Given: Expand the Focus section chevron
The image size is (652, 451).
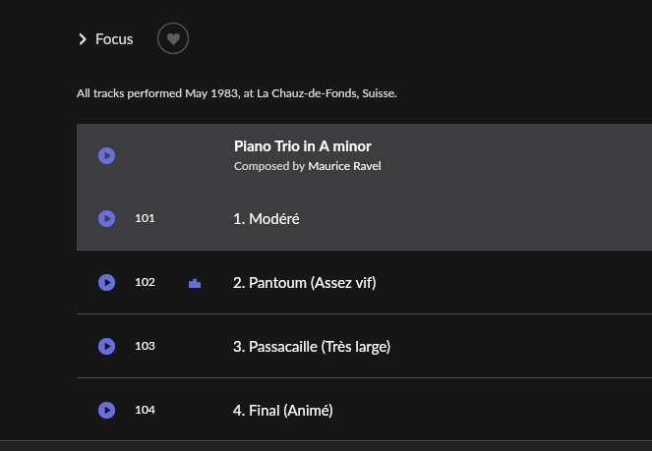Looking at the screenshot, I should pos(83,39).
